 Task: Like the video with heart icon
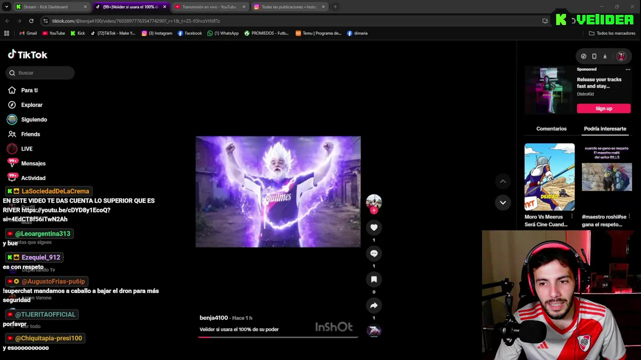(x=374, y=227)
